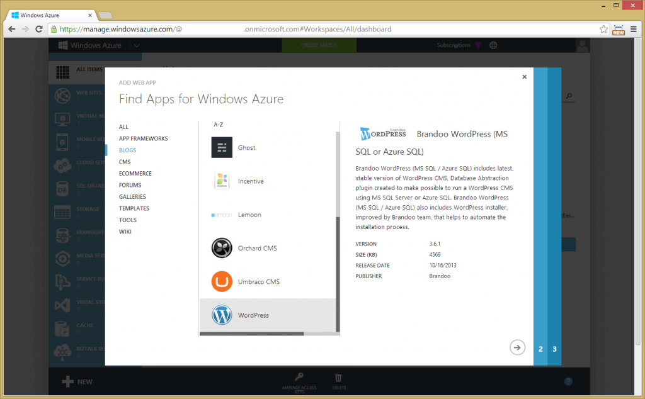Choose the Umbraco CMS icon

pyautogui.click(x=222, y=281)
